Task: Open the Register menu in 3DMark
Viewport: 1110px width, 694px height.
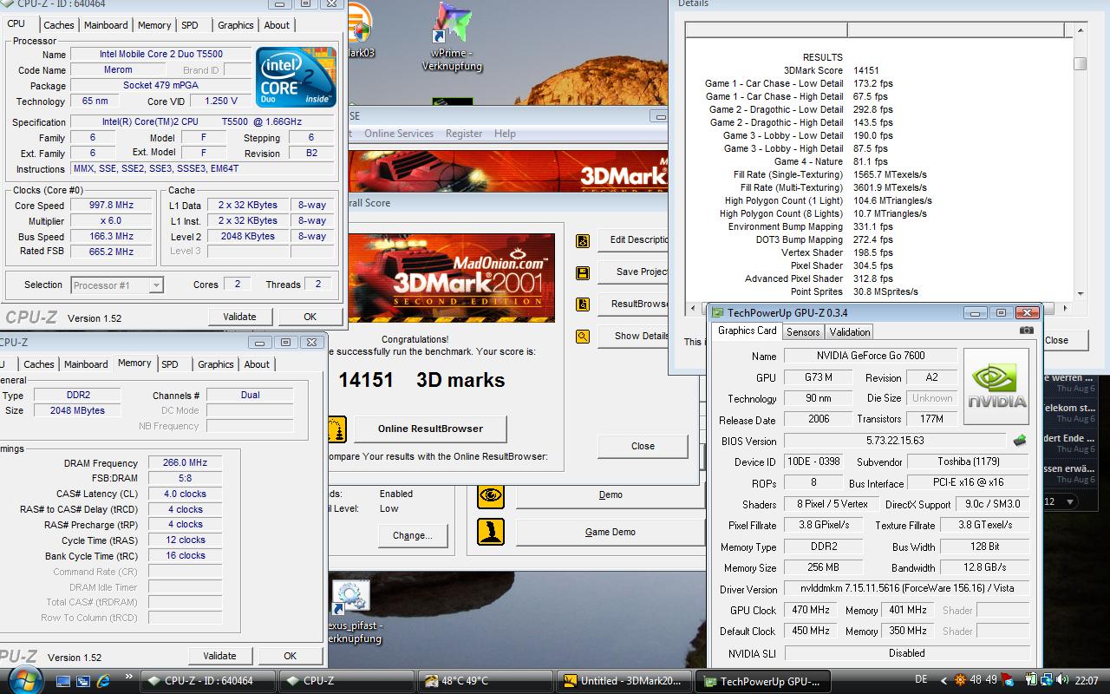Action: (464, 134)
